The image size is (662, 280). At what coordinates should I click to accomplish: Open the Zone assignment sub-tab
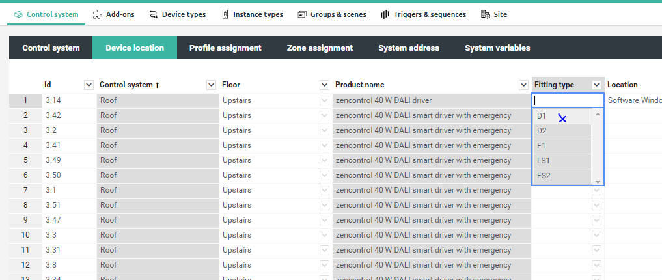(320, 48)
